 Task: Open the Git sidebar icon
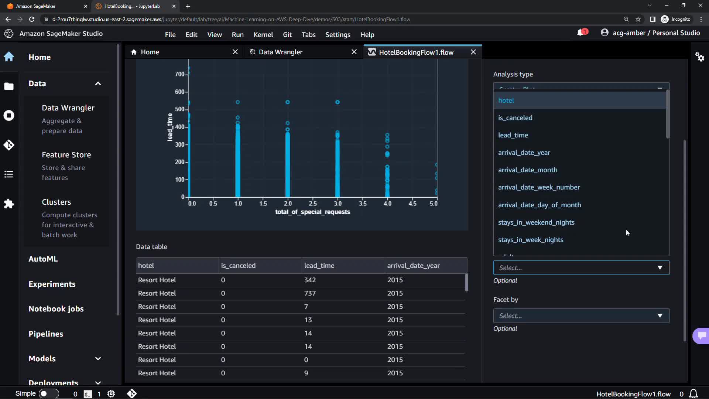[9, 145]
